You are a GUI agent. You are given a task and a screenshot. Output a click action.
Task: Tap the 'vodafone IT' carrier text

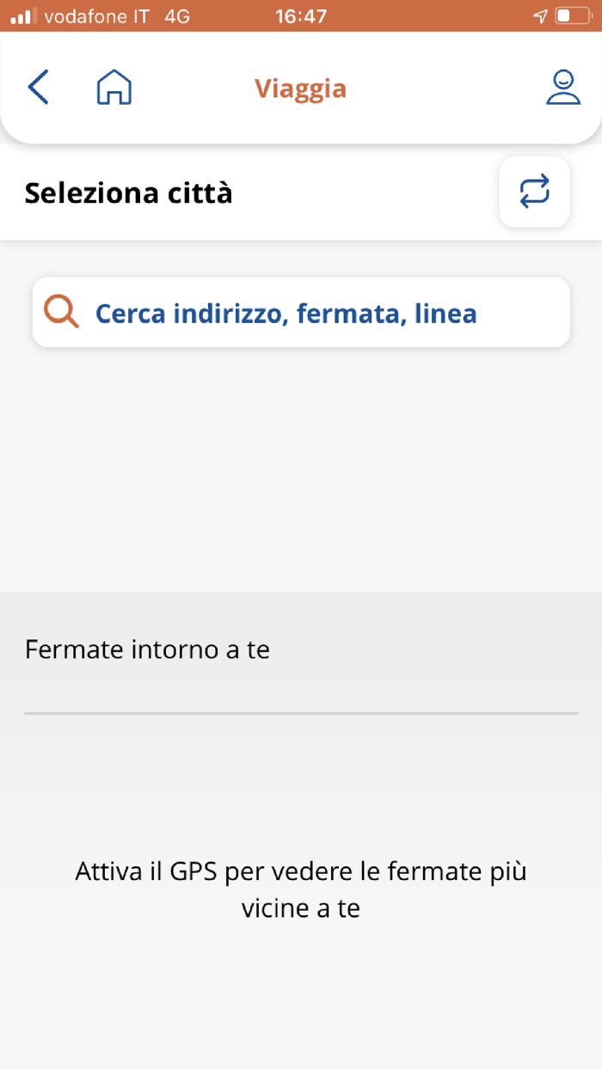96,16
